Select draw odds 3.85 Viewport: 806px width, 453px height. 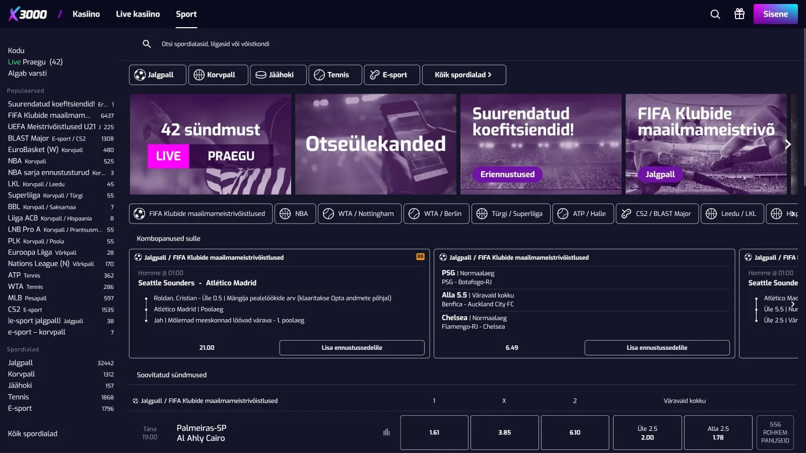(x=504, y=432)
